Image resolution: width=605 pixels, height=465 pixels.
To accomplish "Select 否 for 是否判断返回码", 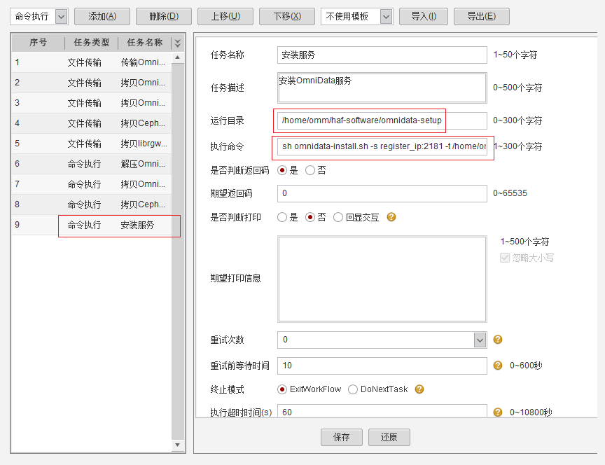I will 310,170.
